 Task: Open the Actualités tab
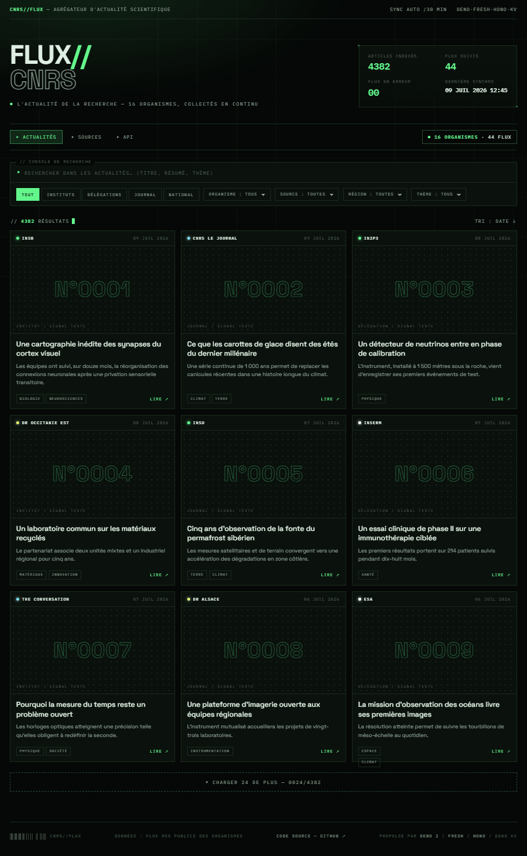point(36,137)
